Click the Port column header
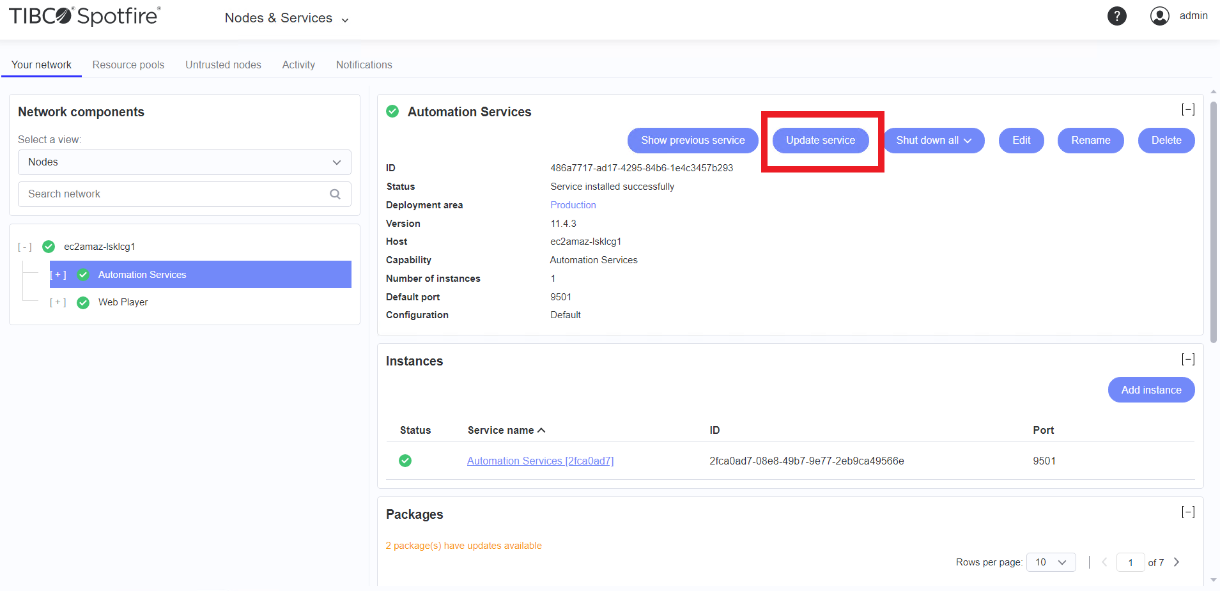The height and width of the screenshot is (591, 1220). click(x=1043, y=431)
